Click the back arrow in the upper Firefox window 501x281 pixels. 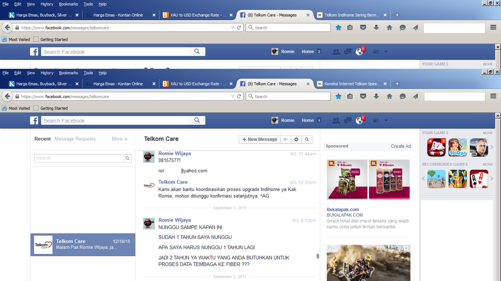(7, 28)
